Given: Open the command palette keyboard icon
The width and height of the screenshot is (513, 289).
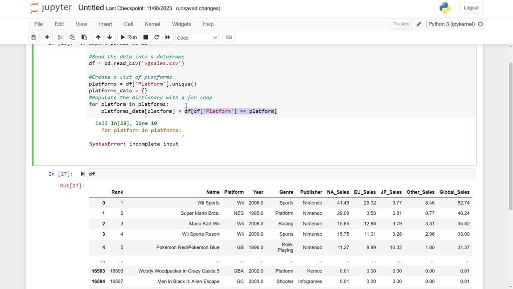Looking at the screenshot, I should [229, 37].
